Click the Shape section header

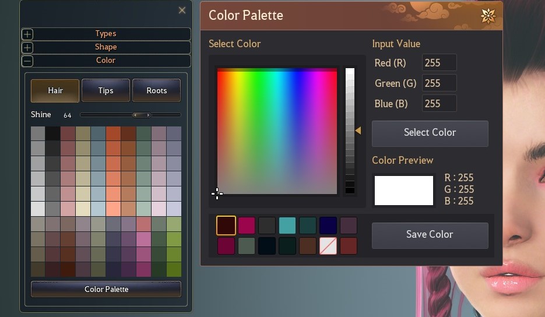coord(106,47)
